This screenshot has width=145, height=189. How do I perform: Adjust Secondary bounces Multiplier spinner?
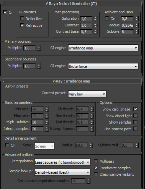tap(39, 66)
